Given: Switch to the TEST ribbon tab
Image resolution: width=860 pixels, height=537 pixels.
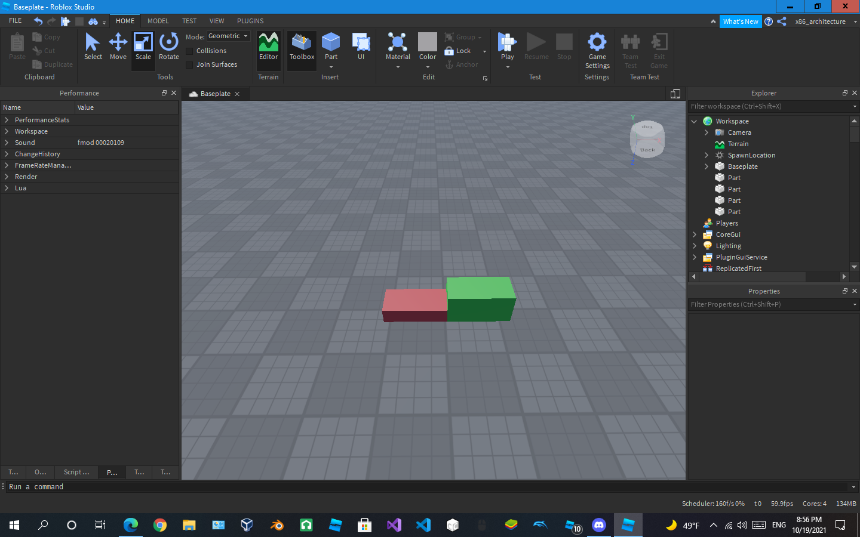Looking at the screenshot, I should pyautogui.click(x=189, y=21).
